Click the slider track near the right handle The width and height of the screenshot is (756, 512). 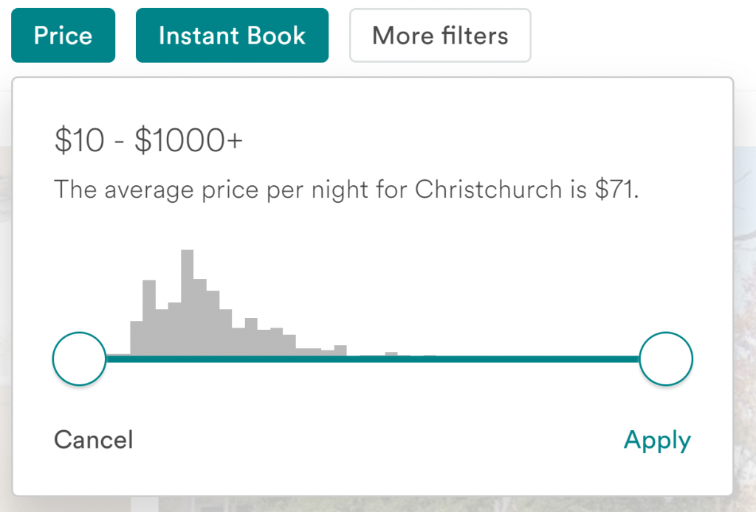pyautogui.click(x=628, y=359)
